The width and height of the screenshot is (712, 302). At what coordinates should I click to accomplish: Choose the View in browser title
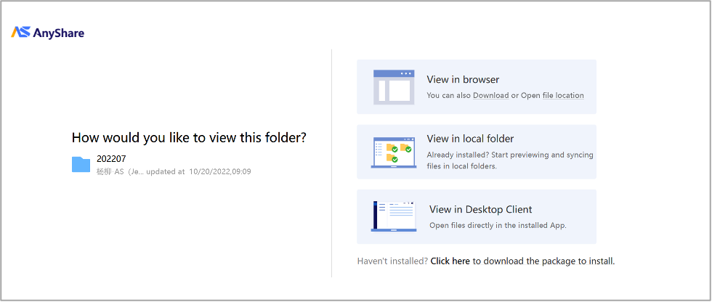[463, 80]
